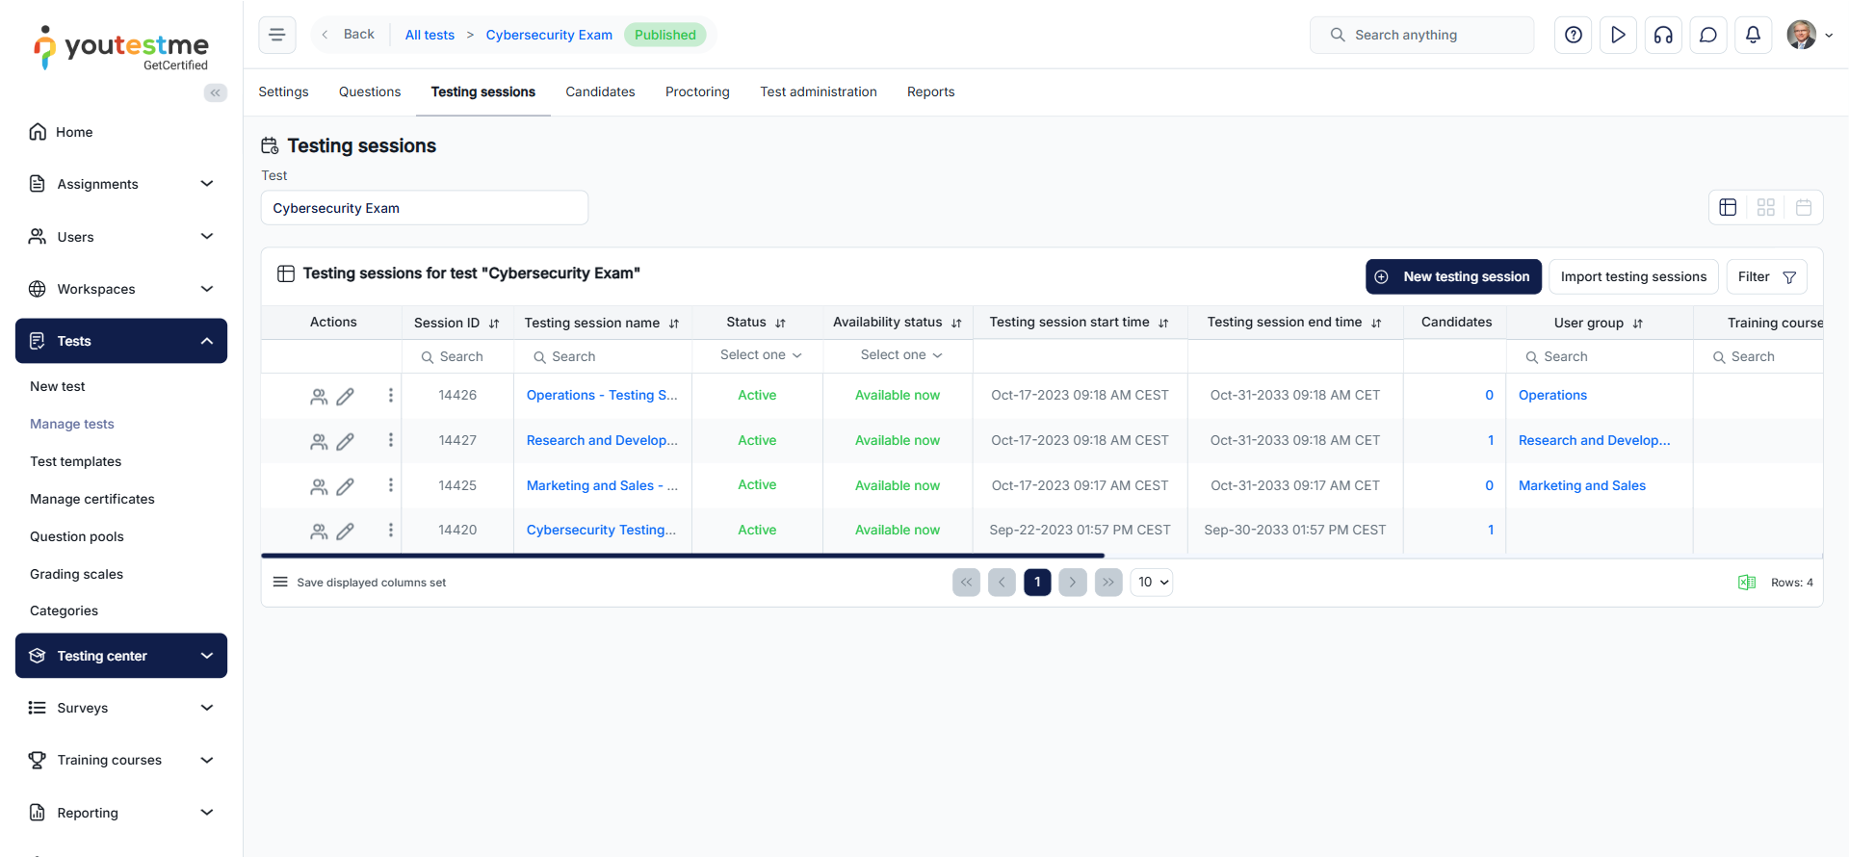Click the horizontal table scrollbar

[x=682, y=556]
